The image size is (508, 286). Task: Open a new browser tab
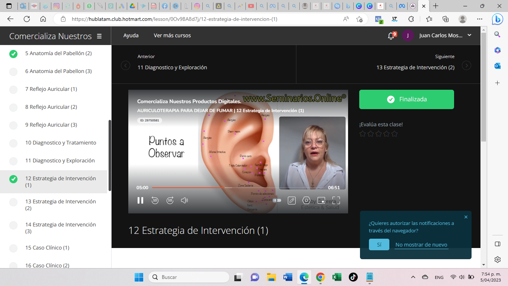[435, 6]
